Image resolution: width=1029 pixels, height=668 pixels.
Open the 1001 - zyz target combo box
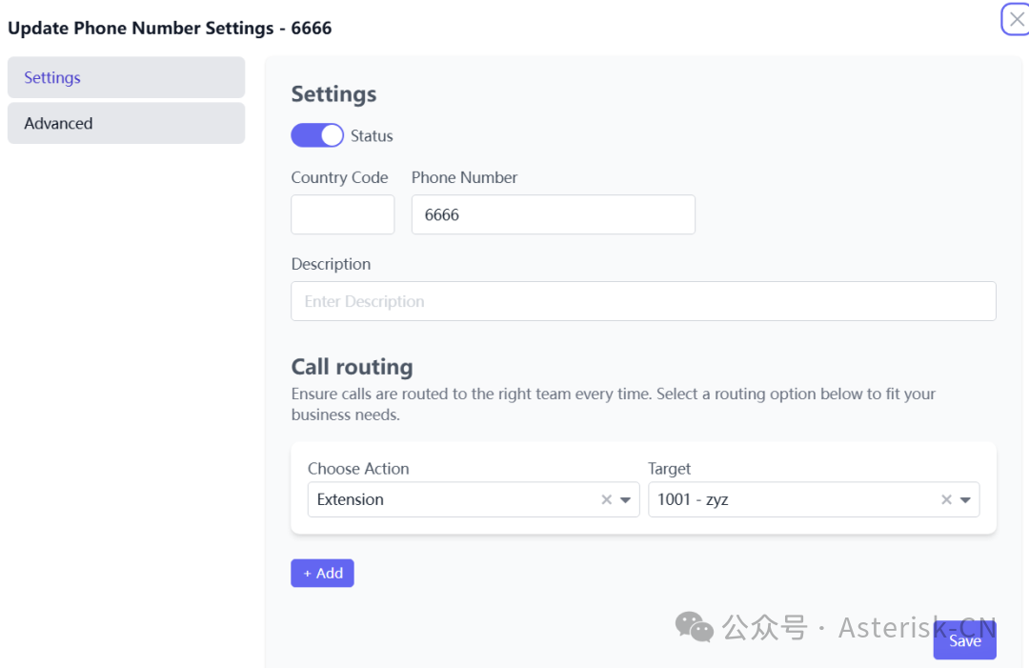(791, 499)
